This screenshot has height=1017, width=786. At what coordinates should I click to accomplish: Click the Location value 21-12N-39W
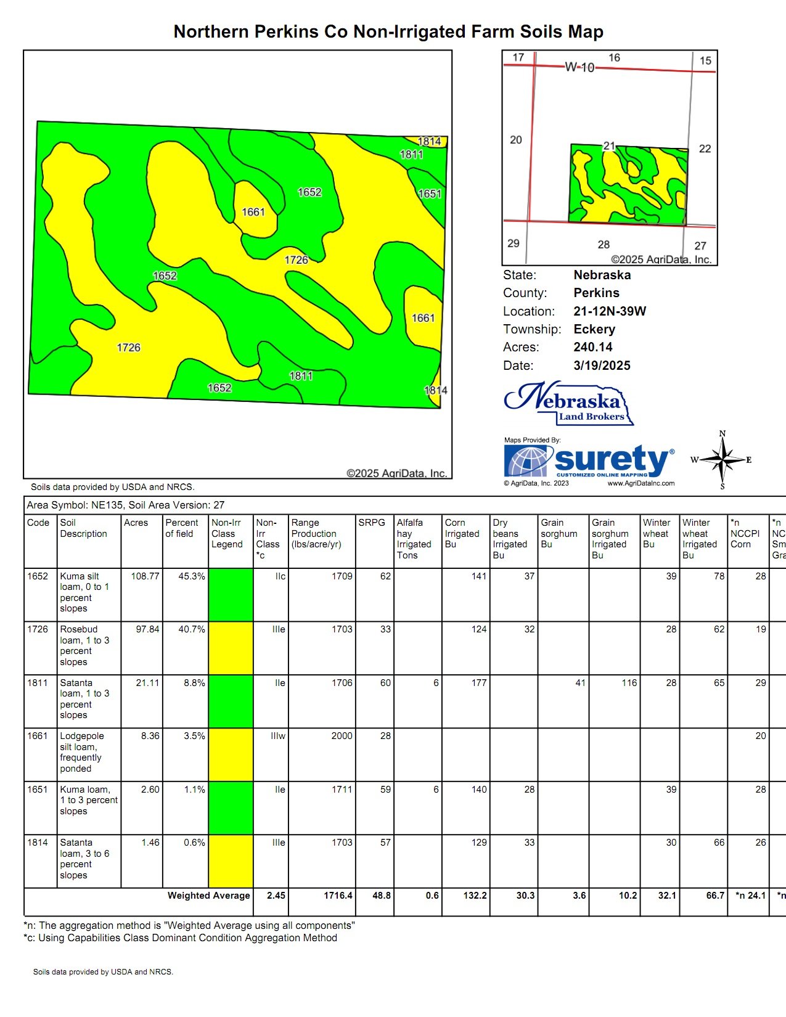(x=610, y=311)
